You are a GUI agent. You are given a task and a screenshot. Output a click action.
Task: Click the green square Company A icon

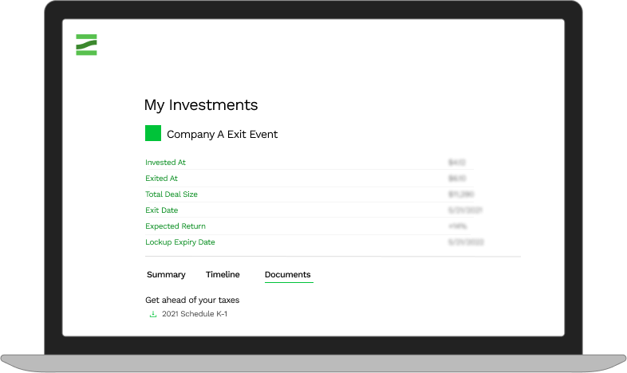(x=153, y=134)
